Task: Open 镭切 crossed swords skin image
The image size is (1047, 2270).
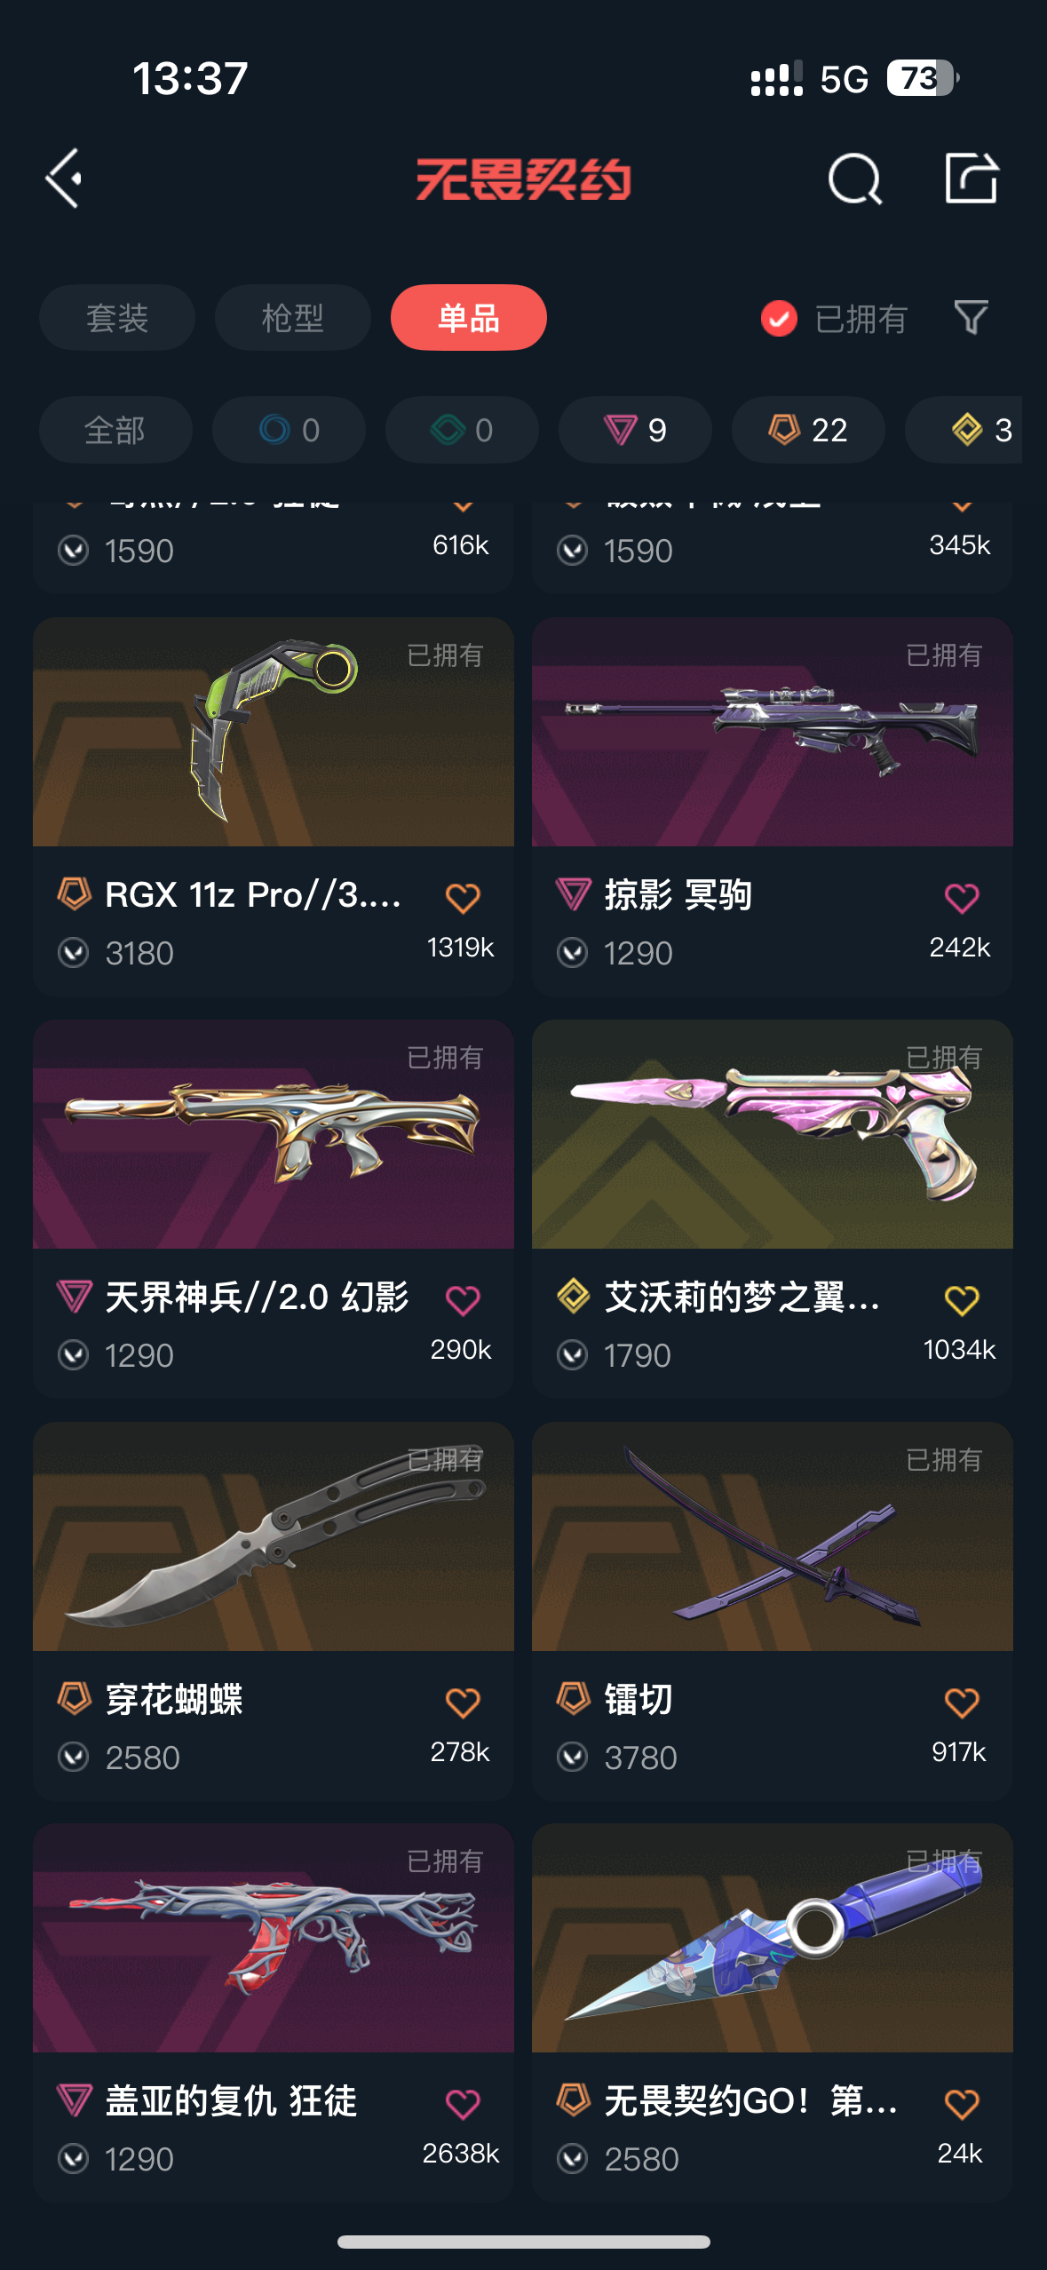Action: [x=773, y=1536]
